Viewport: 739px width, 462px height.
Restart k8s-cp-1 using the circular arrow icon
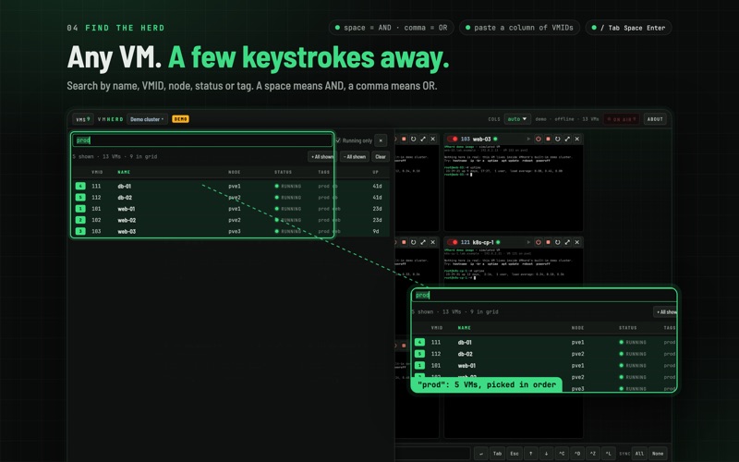click(x=558, y=242)
